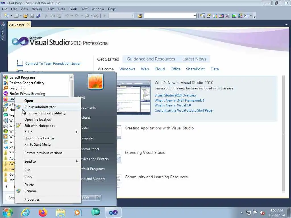
Task: Open Control Panel from Start menu
Action: point(90,149)
